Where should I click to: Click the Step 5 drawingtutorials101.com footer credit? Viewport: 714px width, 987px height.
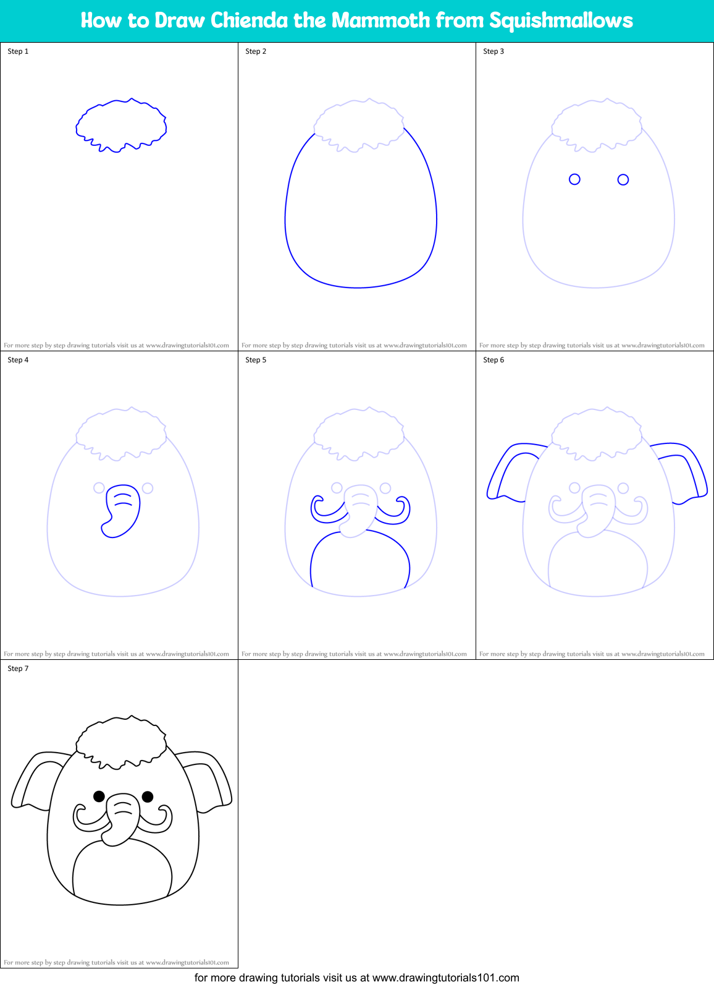pyautogui.click(x=354, y=654)
